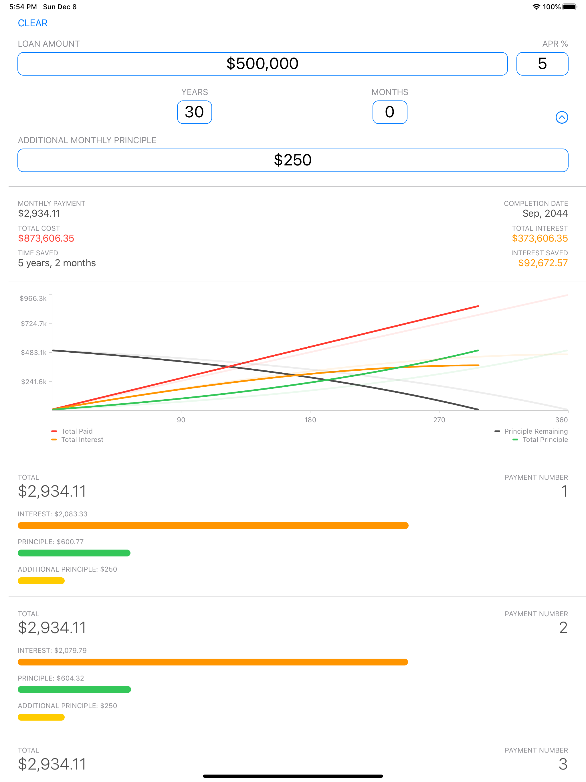This screenshot has height=782, width=586.
Task: Select the monthly payment value $2,934.11
Action: (x=39, y=213)
